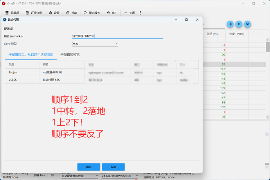
Task: Switch to 子配置项预览 tab
Action: coord(70,55)
